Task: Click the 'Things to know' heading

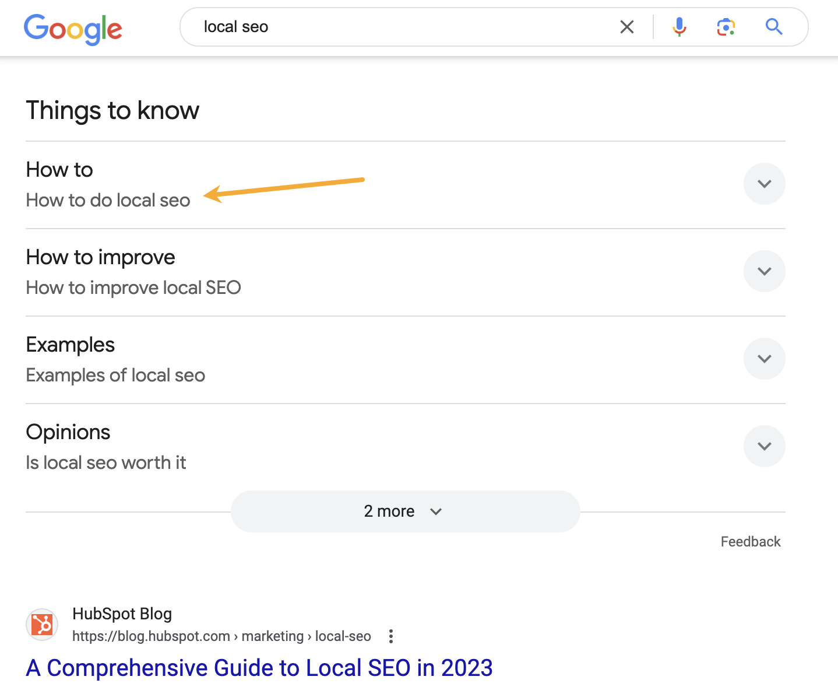Action: tap(112, 110)
